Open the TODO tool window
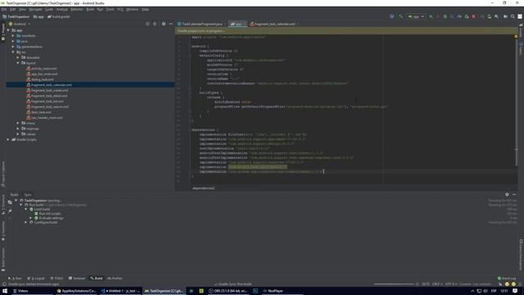 pyautogui.click(x=56, y=279)
